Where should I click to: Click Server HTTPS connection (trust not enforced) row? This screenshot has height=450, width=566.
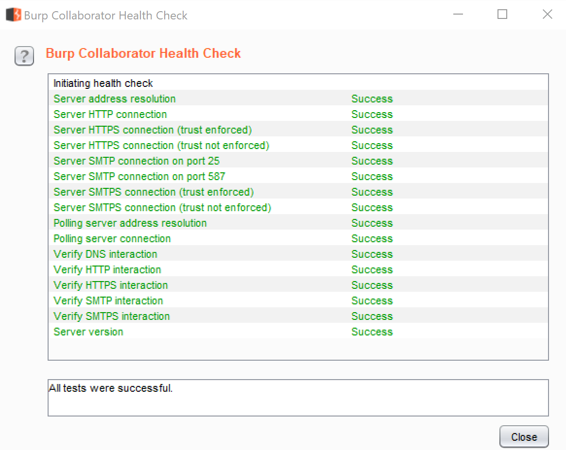(x=161, y=146)
